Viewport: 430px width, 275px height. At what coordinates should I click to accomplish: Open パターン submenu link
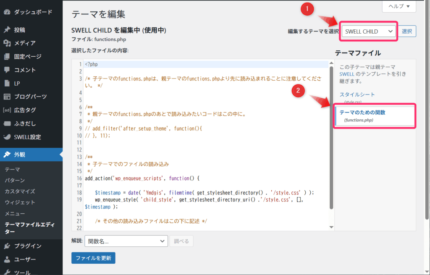click(15, 180)
